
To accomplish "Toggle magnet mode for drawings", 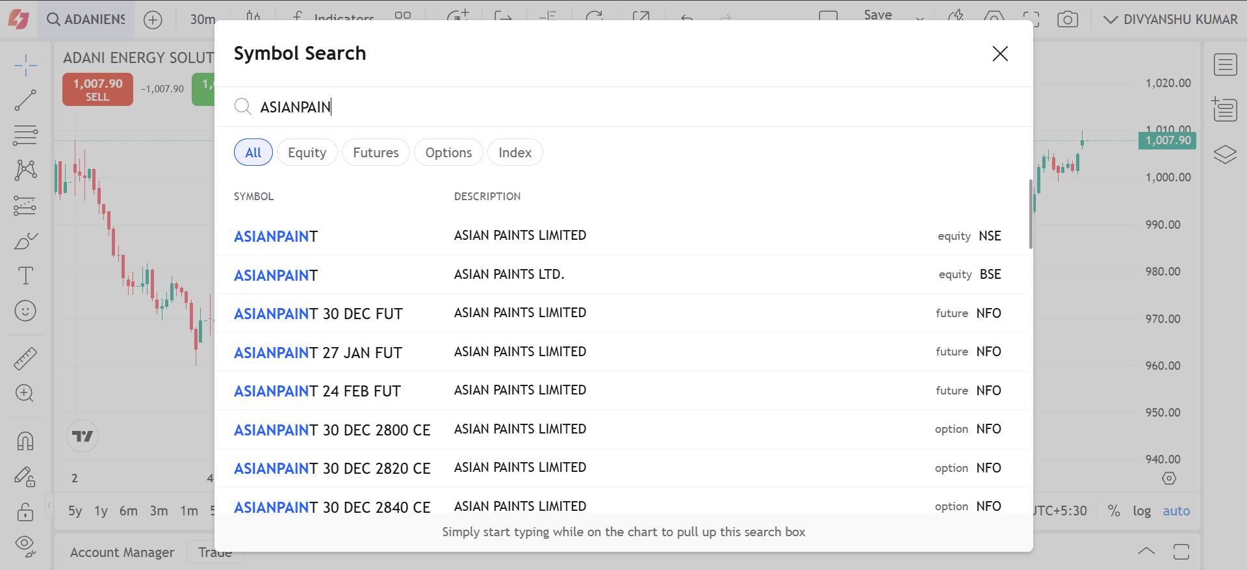I will [25, 441].
